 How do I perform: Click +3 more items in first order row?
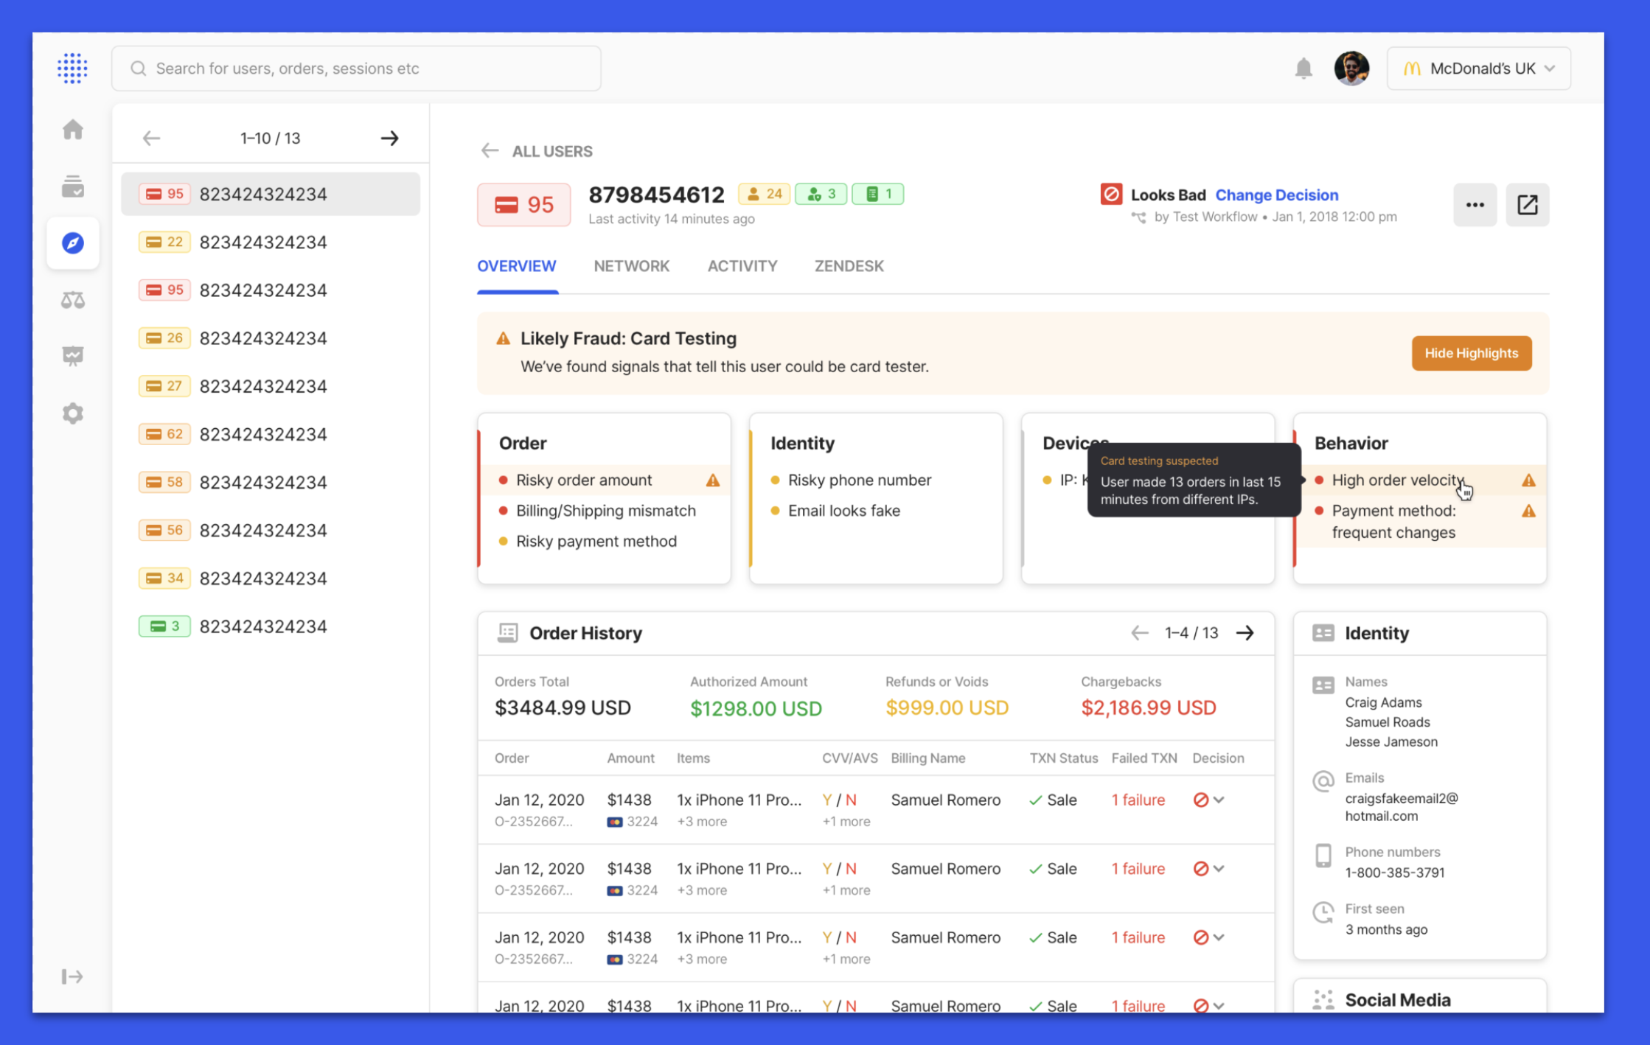[x=702, y=821]
